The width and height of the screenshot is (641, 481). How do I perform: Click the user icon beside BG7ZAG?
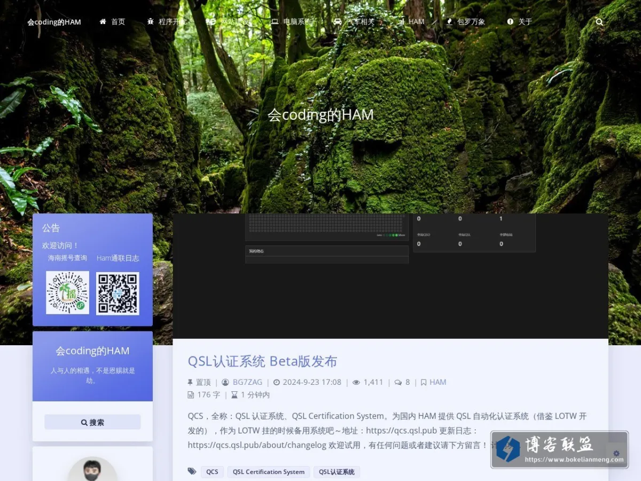[225, 382]
